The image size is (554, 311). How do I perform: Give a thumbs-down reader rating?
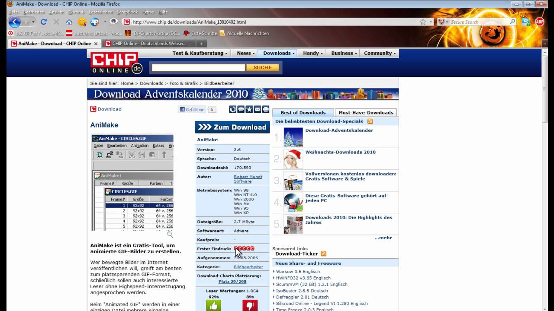click(250, 305)
